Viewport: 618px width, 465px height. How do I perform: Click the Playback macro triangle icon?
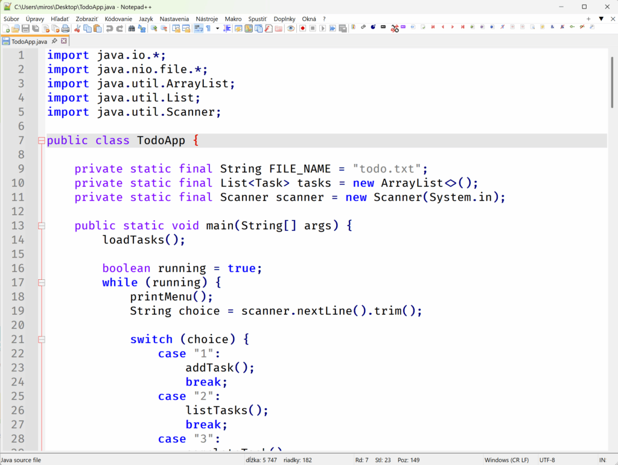click(x=323, y=28)
